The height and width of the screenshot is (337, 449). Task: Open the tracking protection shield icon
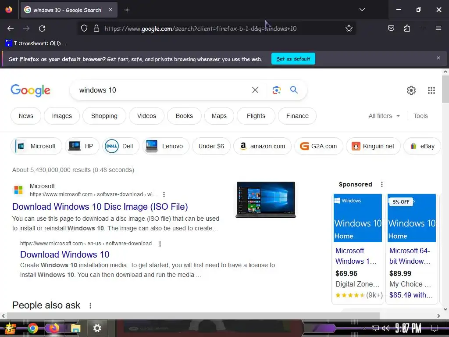[x=84, y=29]
